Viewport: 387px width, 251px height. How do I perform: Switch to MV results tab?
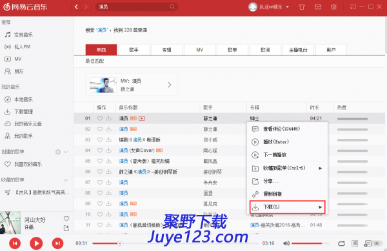200,50
